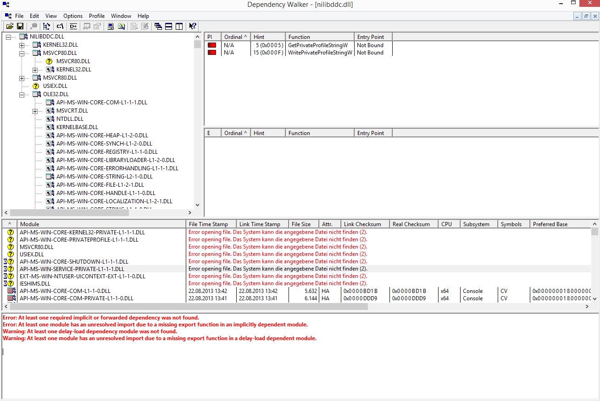The height and width of the screenshot is (401, 600).
Task: Select USIEX.DLL in the dependency tree
Action: coord(55,86)
